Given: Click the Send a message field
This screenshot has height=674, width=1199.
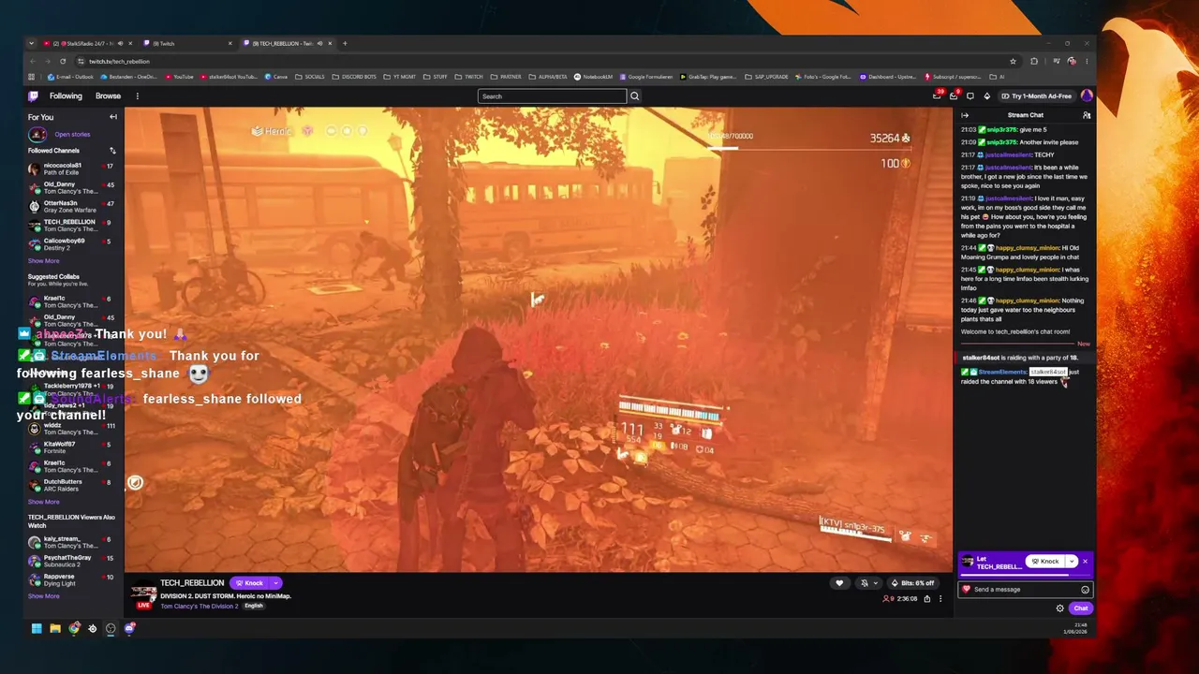Looking at the screenshot, I should tap(1026, 590).
